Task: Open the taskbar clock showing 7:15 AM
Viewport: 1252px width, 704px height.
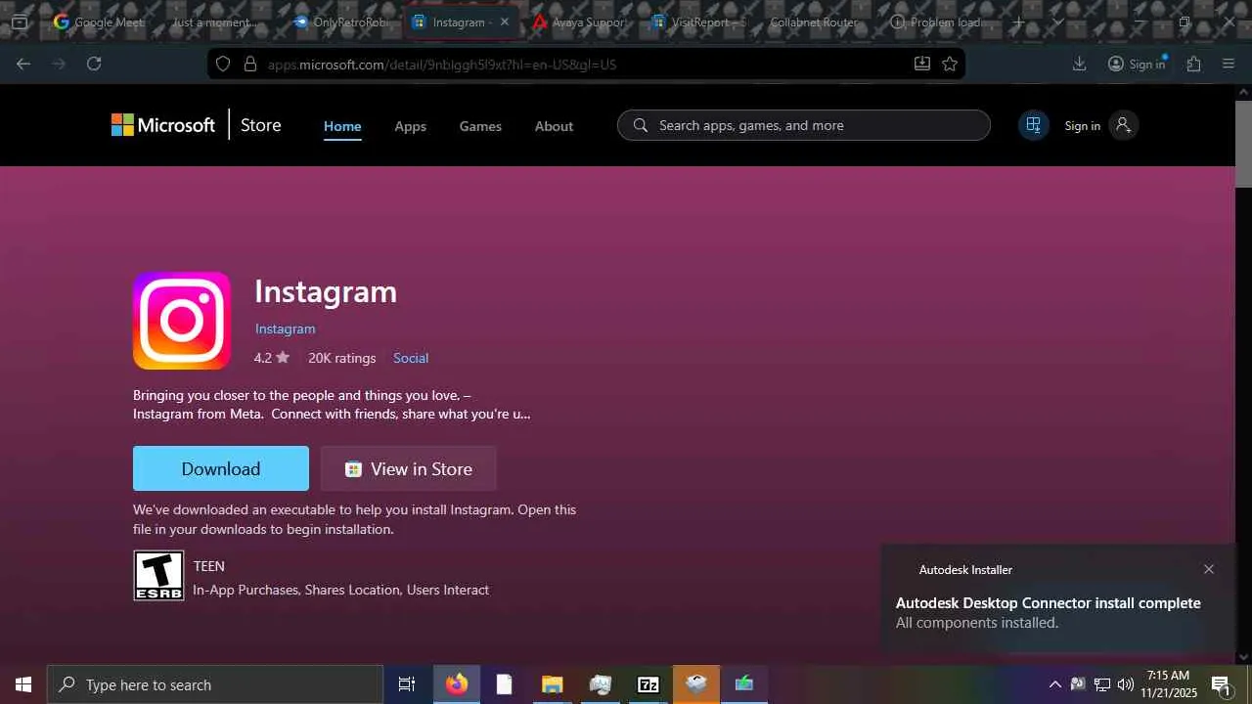Action: click(1169, 684)
